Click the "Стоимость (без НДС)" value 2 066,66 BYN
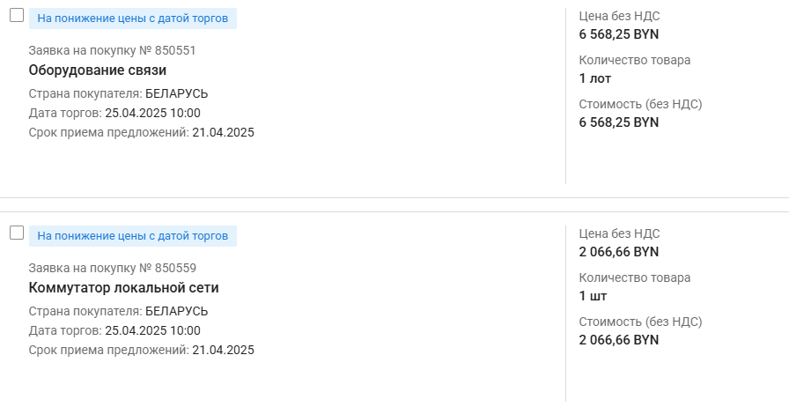 coord(618,340)
